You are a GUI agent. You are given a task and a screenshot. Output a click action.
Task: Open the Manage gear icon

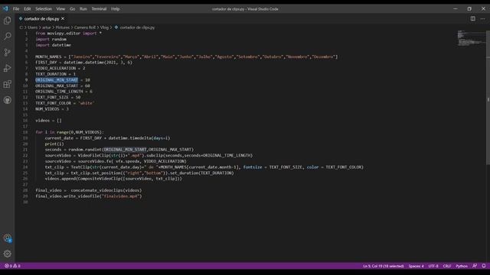coord(7,254)
